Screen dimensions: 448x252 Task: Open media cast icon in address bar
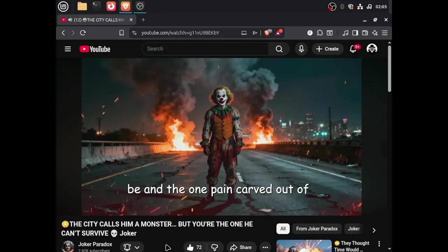pos(244,33)
